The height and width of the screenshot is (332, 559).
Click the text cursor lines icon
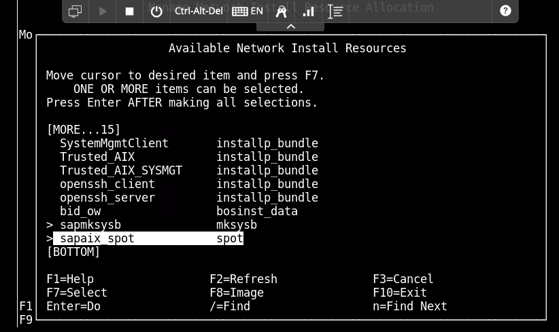coord(335,12)
